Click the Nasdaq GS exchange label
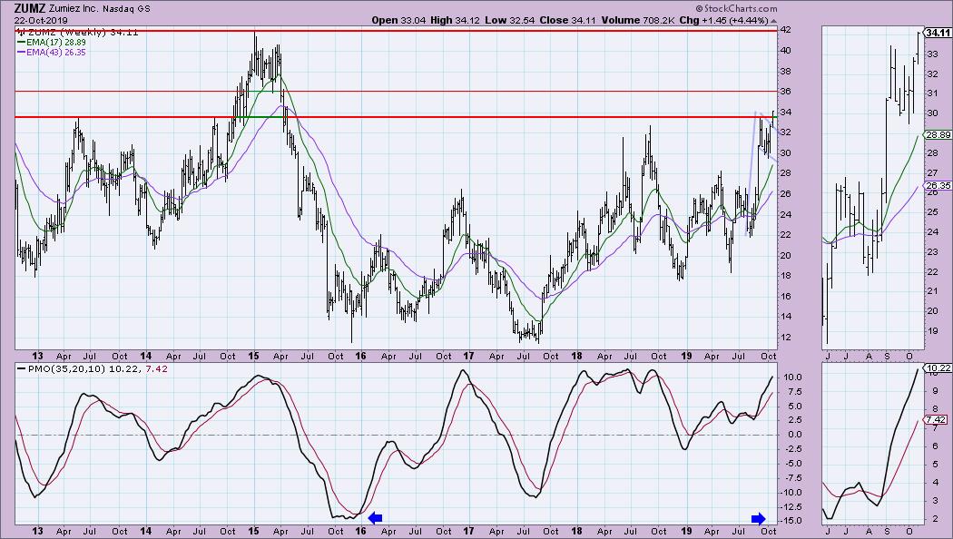The width and height of the screenshot is (953, 539). tap(126, 9)
